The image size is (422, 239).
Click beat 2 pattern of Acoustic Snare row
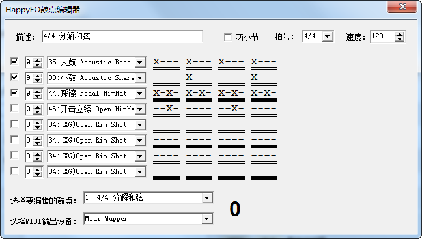tap(199, 79)
